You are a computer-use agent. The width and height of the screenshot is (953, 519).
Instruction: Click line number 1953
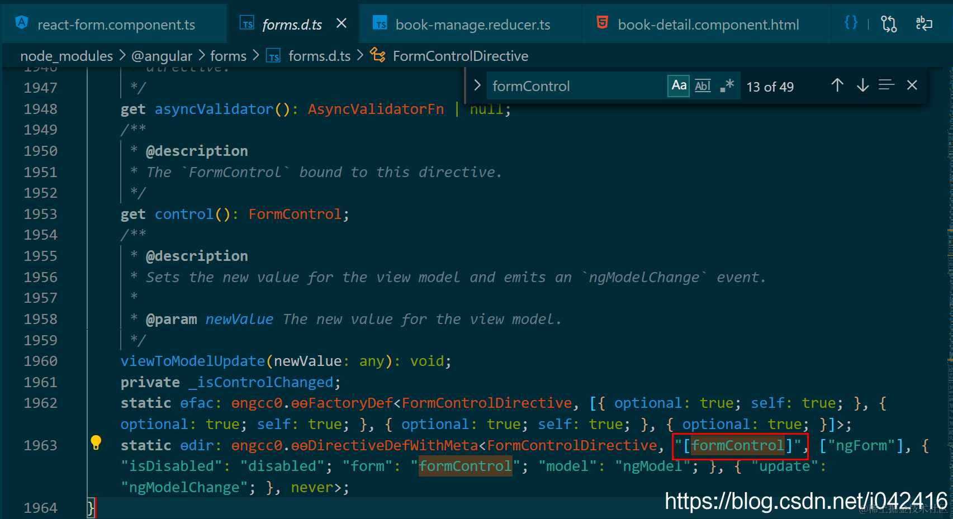pyautogui.click(x=40, y=214)
